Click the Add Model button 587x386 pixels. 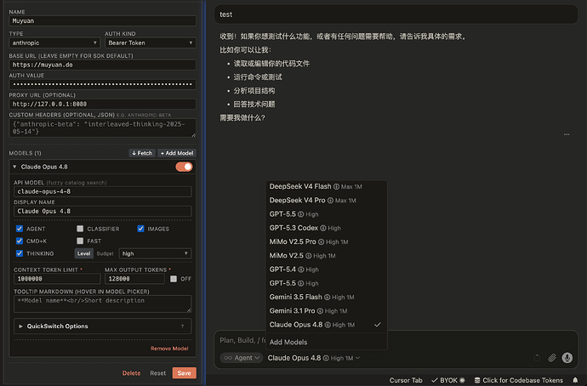[x=177, y=153]
